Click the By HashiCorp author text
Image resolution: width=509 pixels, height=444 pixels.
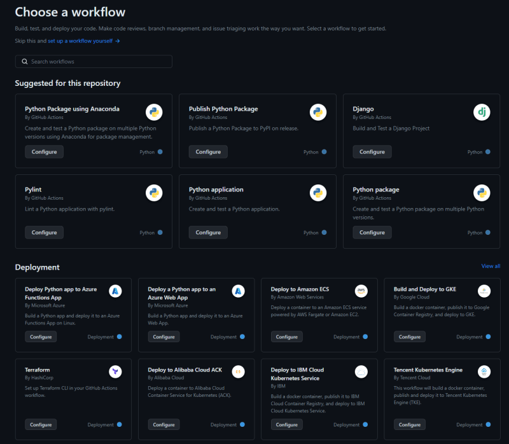click(x=39, y=378)
